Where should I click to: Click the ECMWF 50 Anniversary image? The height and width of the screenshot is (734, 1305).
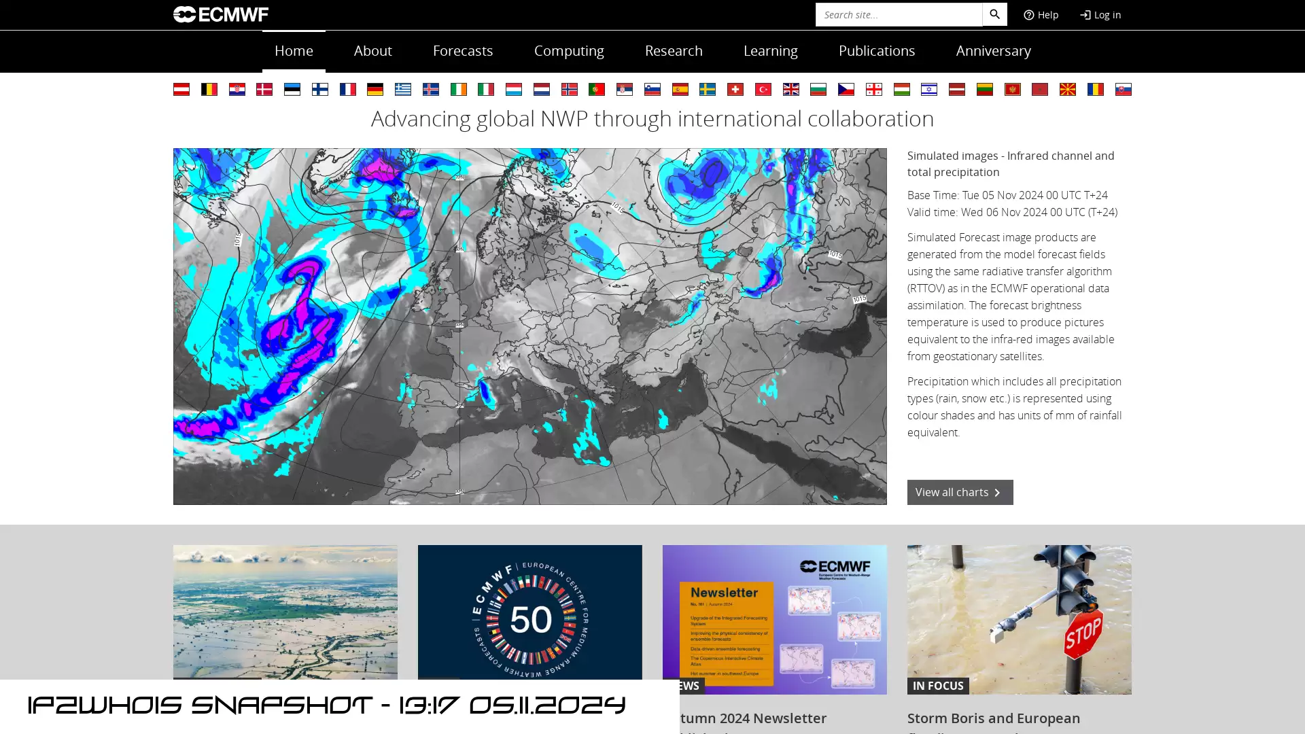click(529, 619)
